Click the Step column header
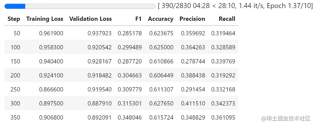315x126 pixels. coord(14,19)
